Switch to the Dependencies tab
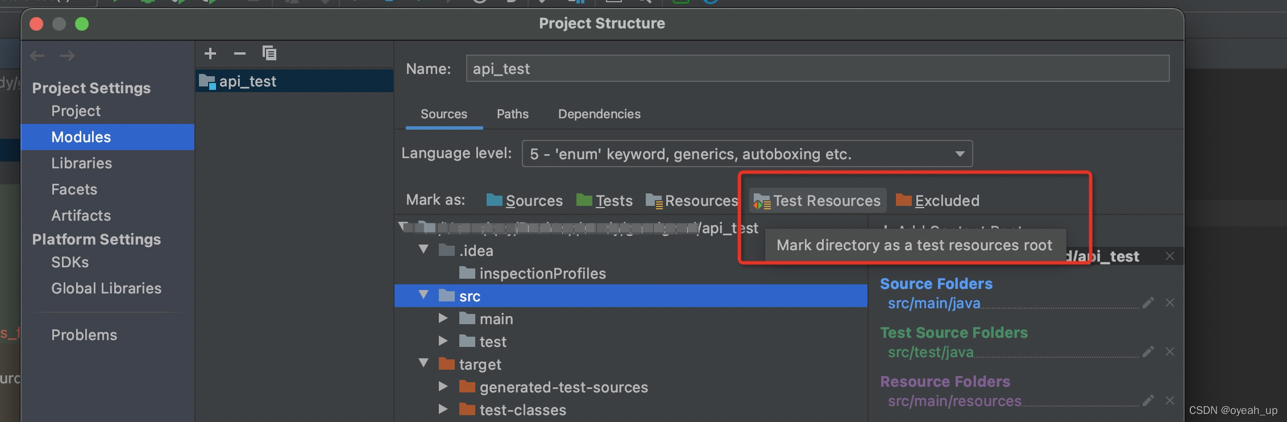Screen dimensions: 1287x422 click(599, 114)
